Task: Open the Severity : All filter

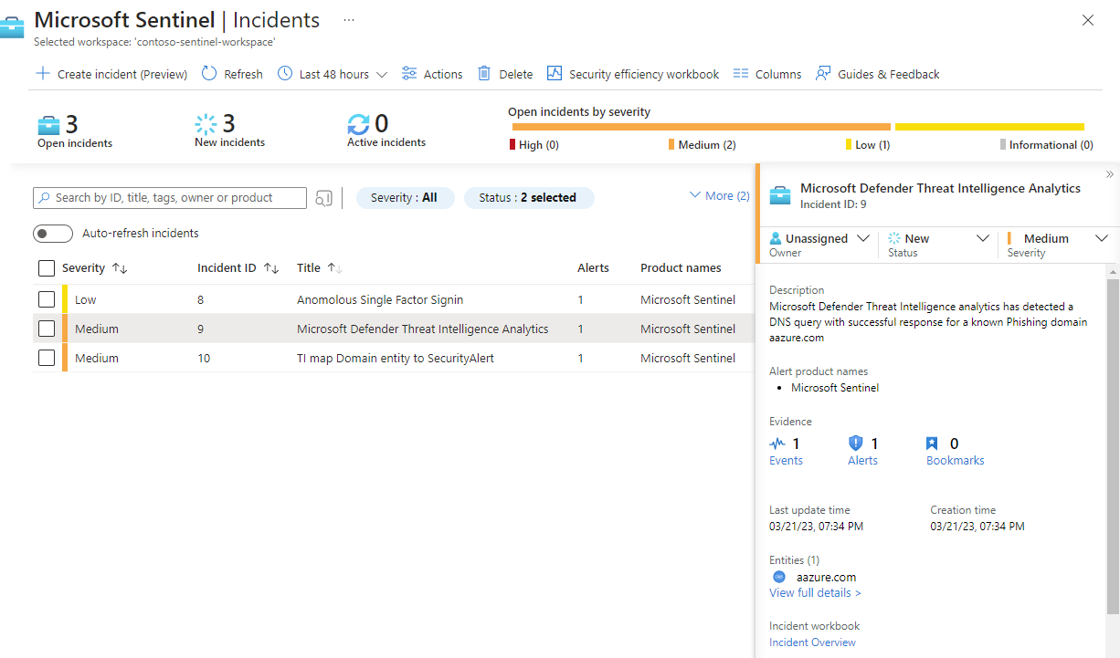Action: pyautogui.click(x=404, y=197)
